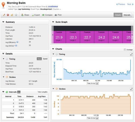Collapse the Details panel
Screen dimensions: 135x122
point(3,54)
